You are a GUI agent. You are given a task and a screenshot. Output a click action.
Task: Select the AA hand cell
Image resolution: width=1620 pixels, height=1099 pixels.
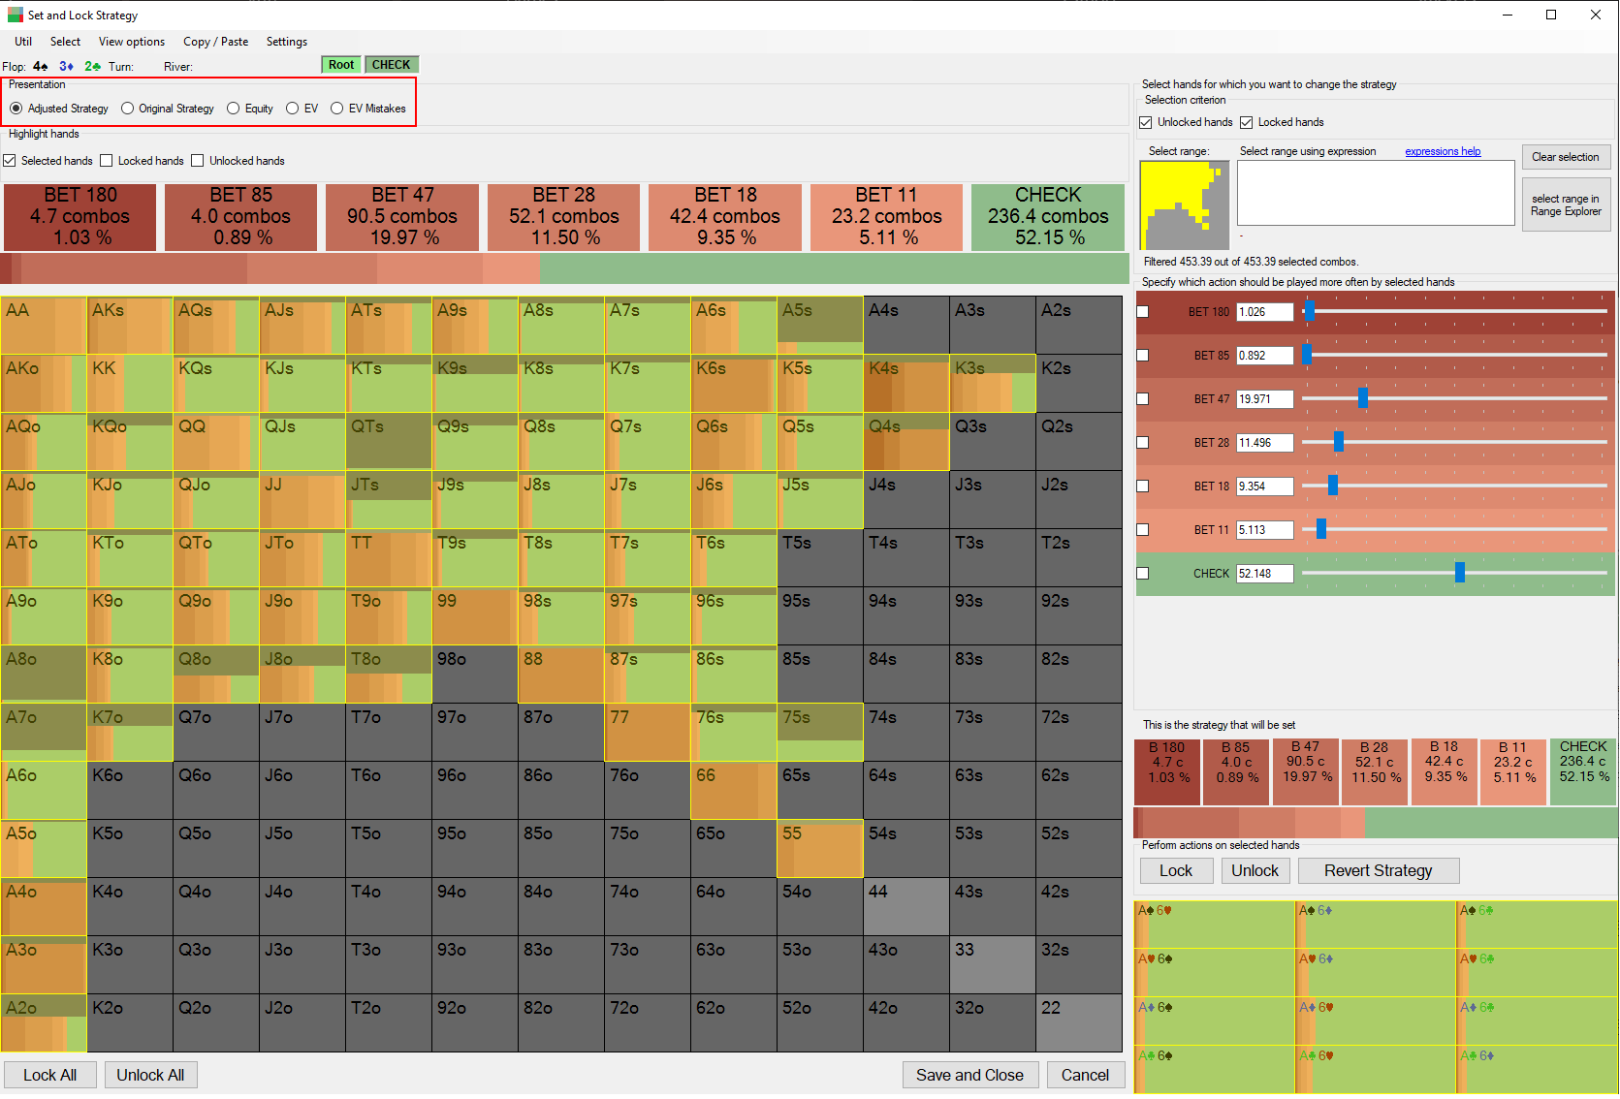(x=44, y=326)
